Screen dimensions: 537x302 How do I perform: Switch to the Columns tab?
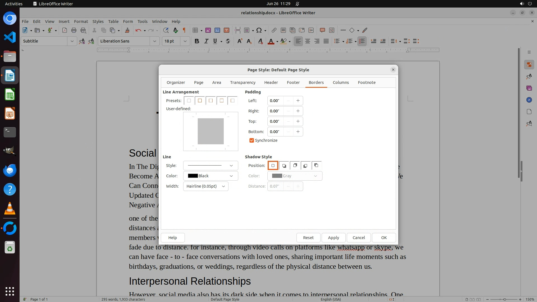[341, 82]
